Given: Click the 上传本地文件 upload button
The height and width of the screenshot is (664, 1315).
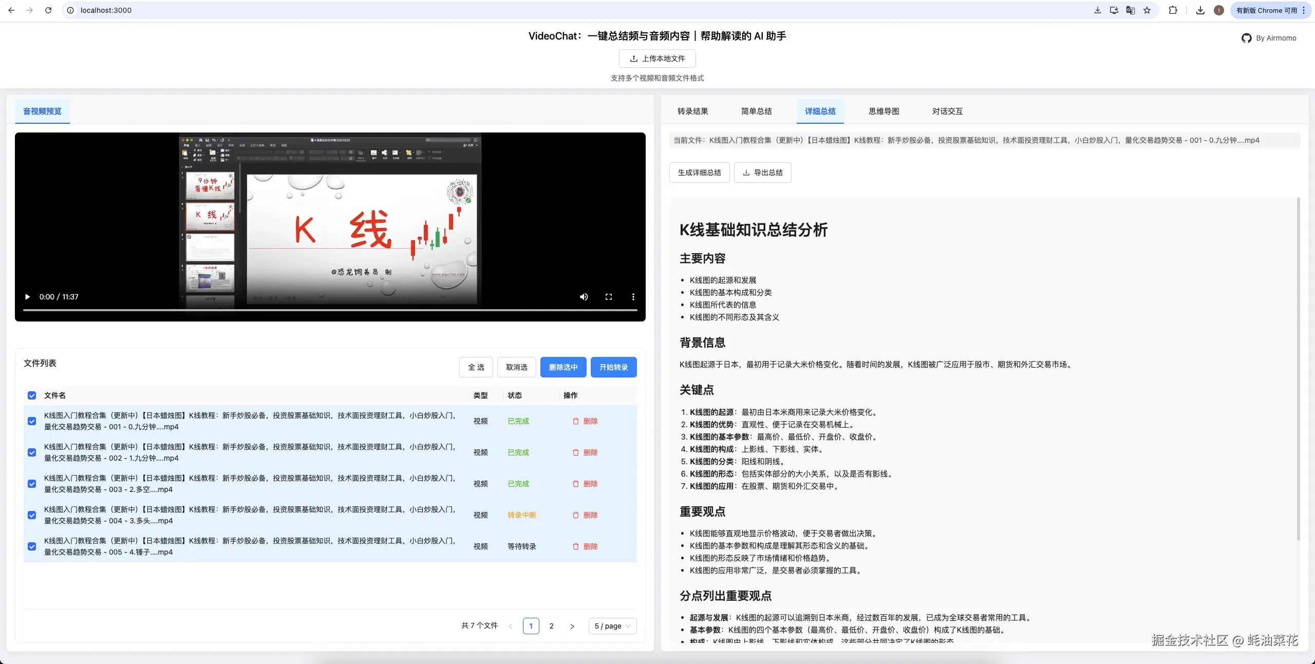Looking at the screenshot, I should pyautogui.click(x=657, y=58).
